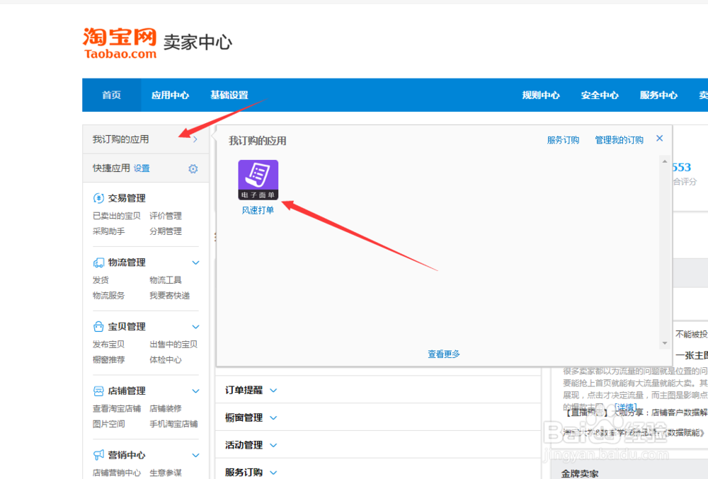Open the 发货 link
This screenshot has height=479, width=708.
tap(101, 280)
